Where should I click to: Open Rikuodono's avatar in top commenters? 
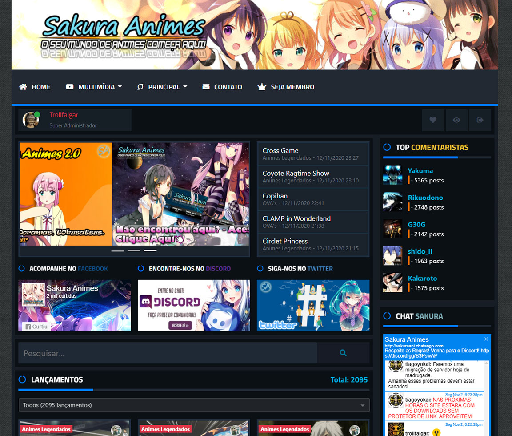pyautogui.click(x=392, y=202)
